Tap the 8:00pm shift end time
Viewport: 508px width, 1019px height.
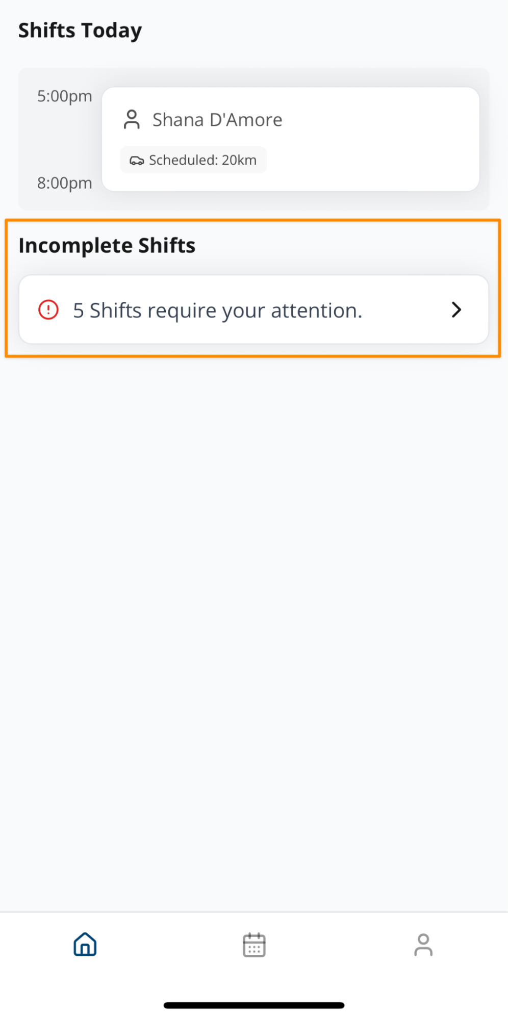65,183
